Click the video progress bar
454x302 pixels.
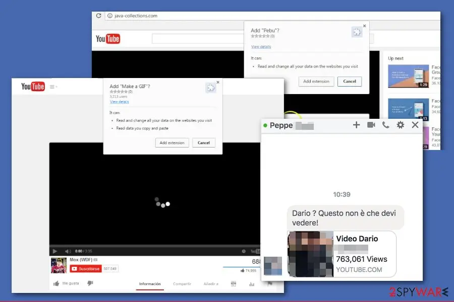(x=155, y=246)
